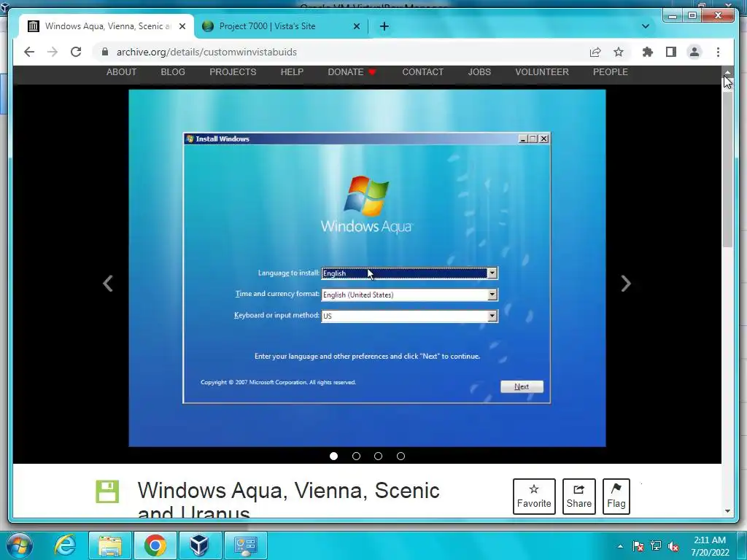Click the address bar URL
This screenshot has height=560, width=747.
pyautogui.click(x=206, y=52)
